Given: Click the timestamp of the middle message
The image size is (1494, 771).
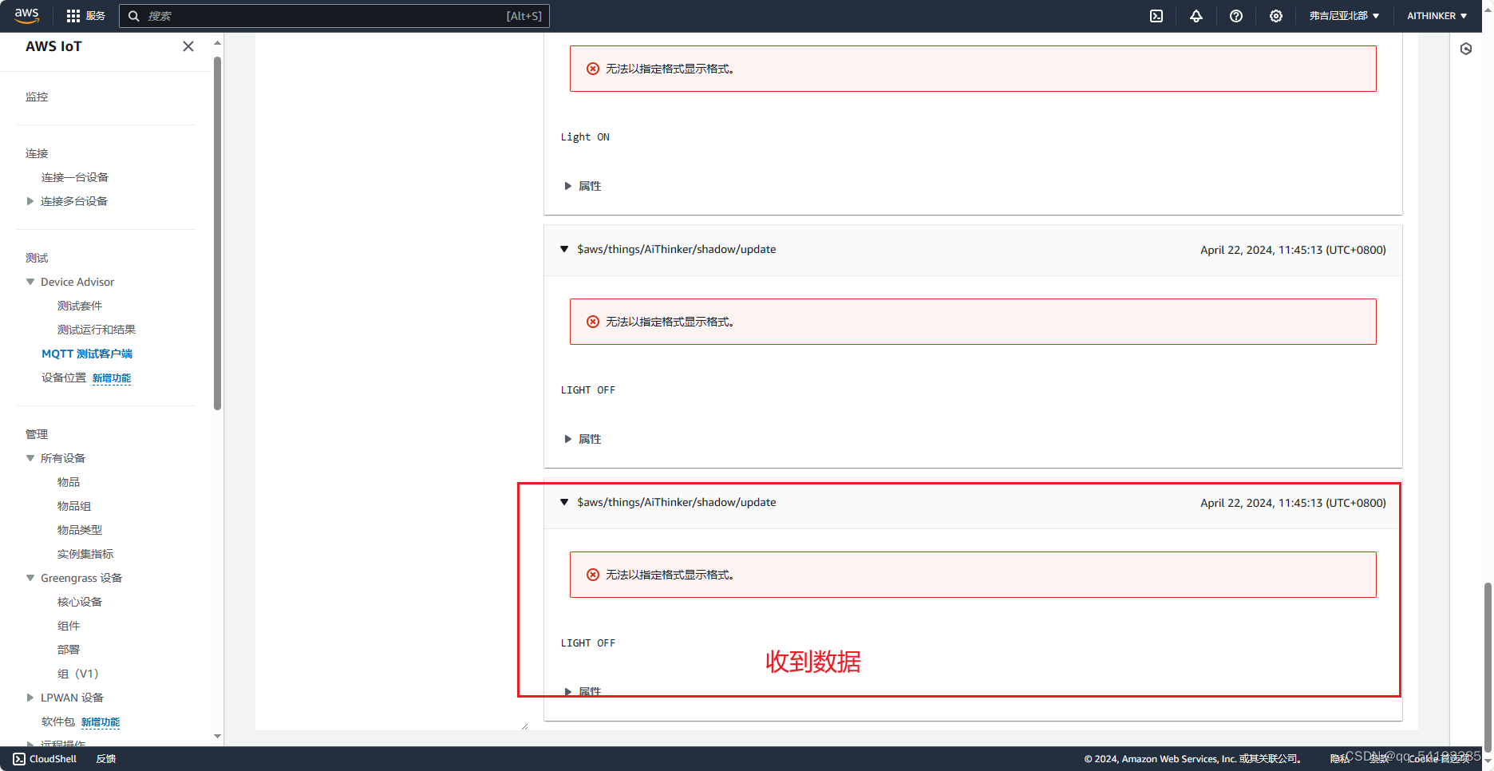Looking at the screenshot, I should click(x=1293, y=250).
